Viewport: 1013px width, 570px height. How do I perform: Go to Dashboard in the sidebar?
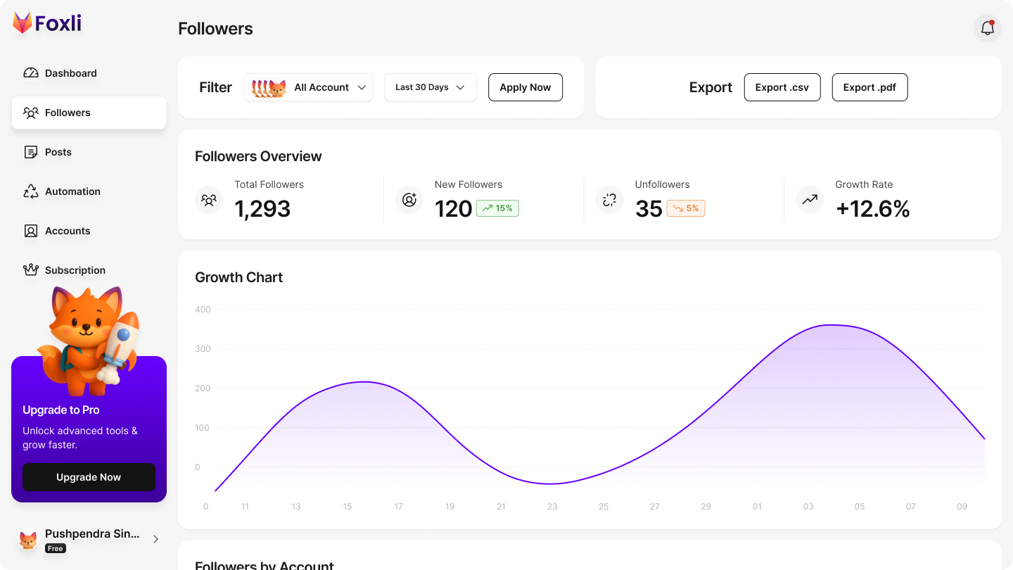70,73
